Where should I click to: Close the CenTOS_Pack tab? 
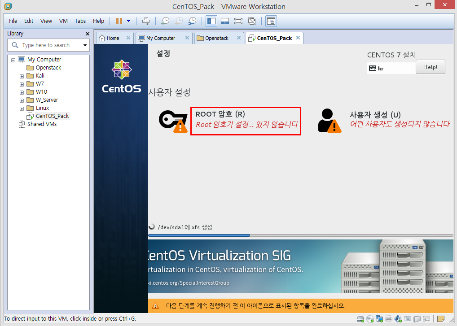(298, 38)
